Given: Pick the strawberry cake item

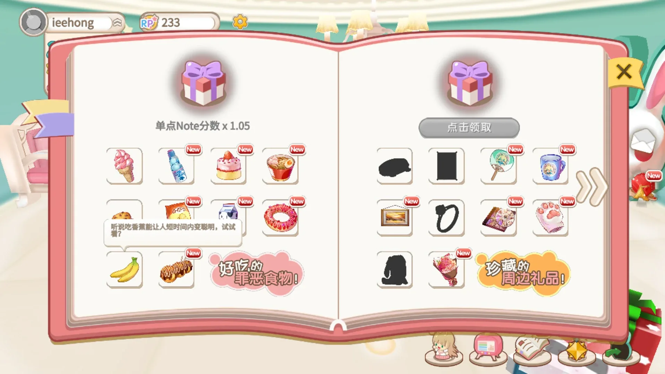Looking at the screenshot, I should [x=228, y=166].
